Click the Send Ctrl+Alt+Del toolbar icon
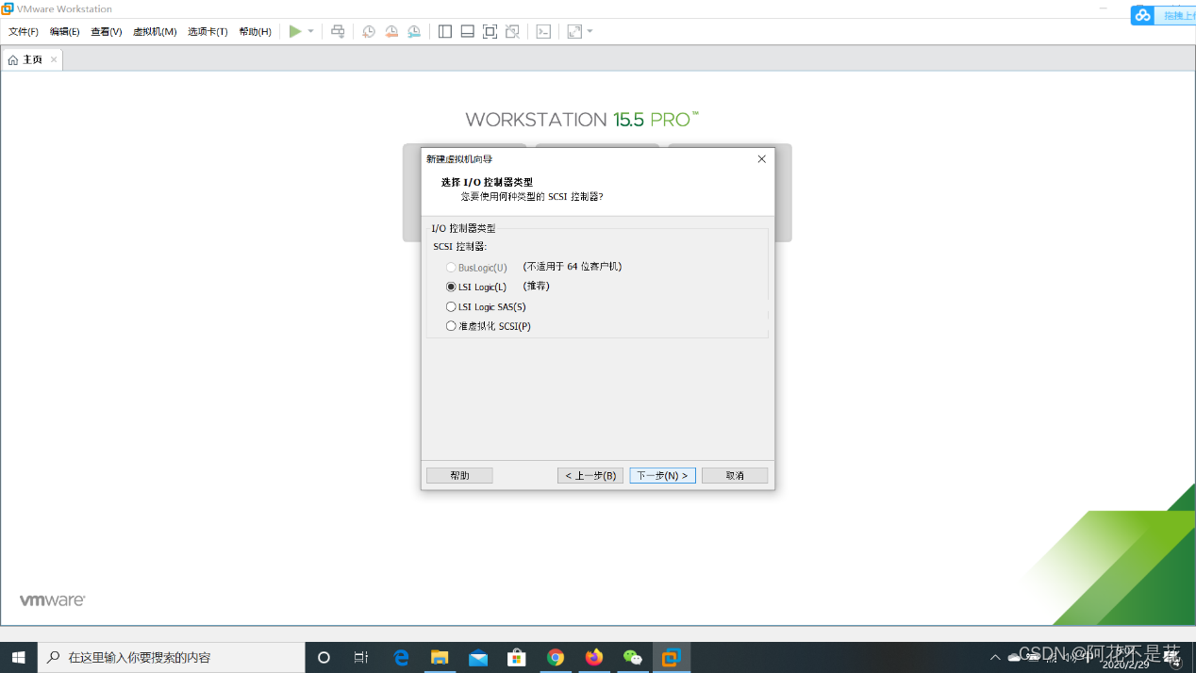The width and height of the screenshot is (1196, 673). coord(338,31)
